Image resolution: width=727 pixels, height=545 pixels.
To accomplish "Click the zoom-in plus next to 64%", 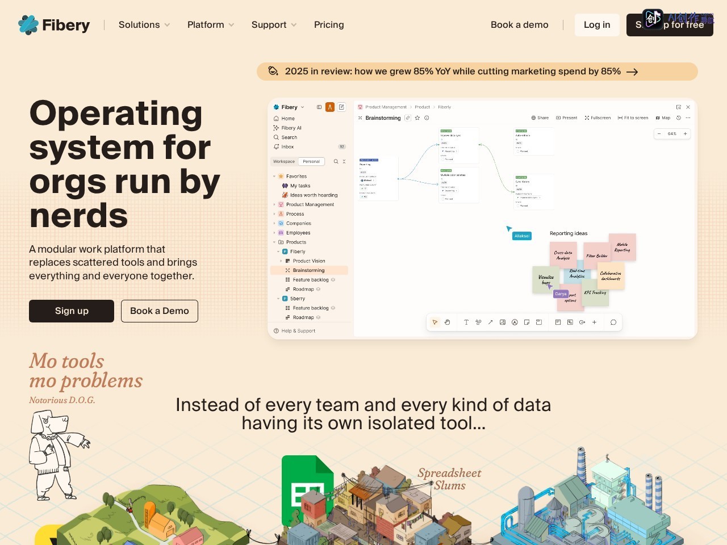I will click(686, 134).
